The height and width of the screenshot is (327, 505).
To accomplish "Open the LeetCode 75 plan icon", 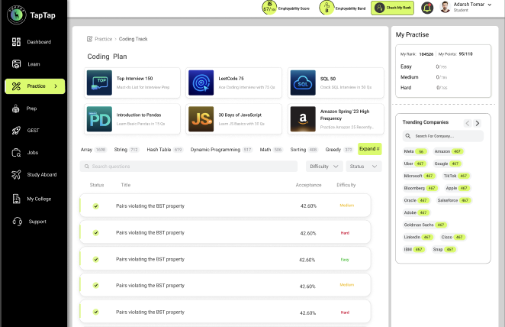I will coord(201,83).
